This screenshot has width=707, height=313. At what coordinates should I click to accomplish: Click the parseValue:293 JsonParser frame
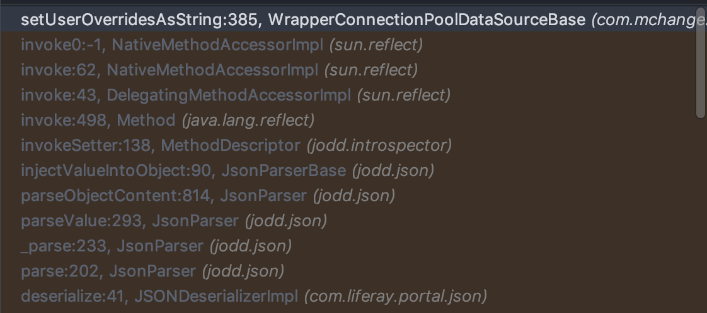[x=173, y=221]
